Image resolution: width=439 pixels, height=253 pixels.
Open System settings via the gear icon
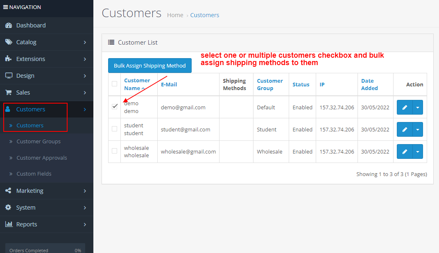9,208
